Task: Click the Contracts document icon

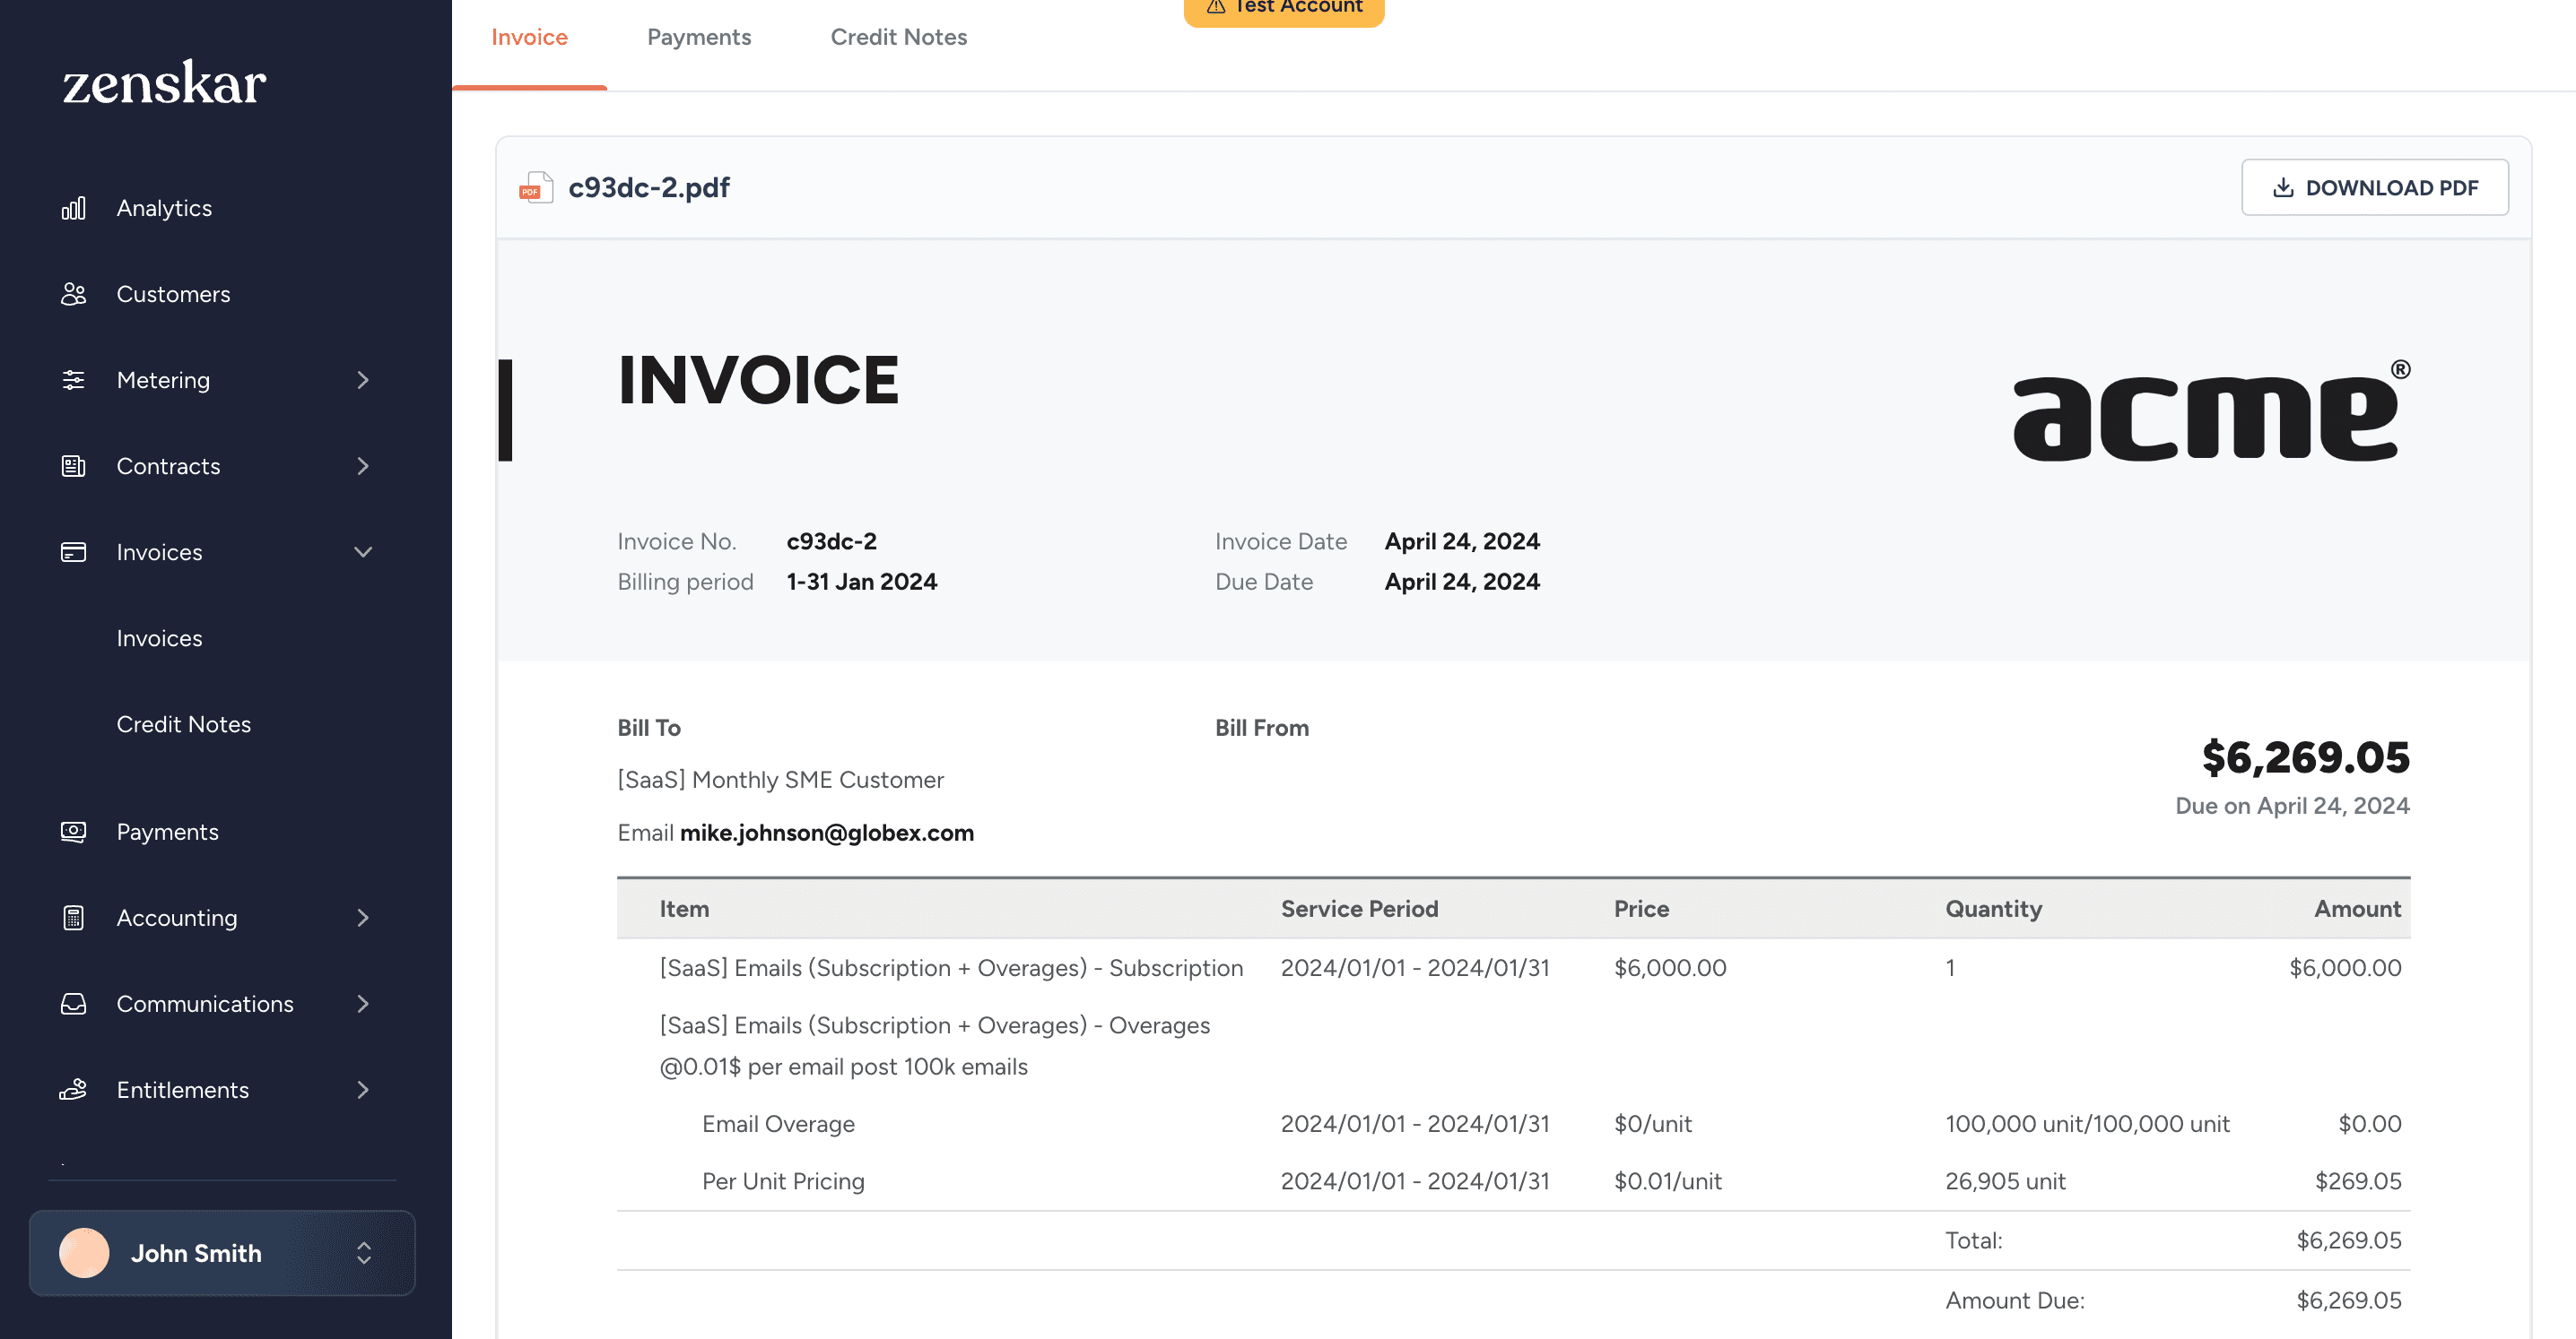Action: 73,466
